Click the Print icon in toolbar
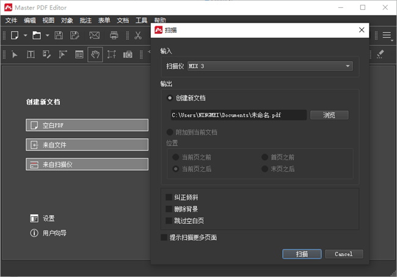Screen dimensions: 397x277 click(114, 35)
